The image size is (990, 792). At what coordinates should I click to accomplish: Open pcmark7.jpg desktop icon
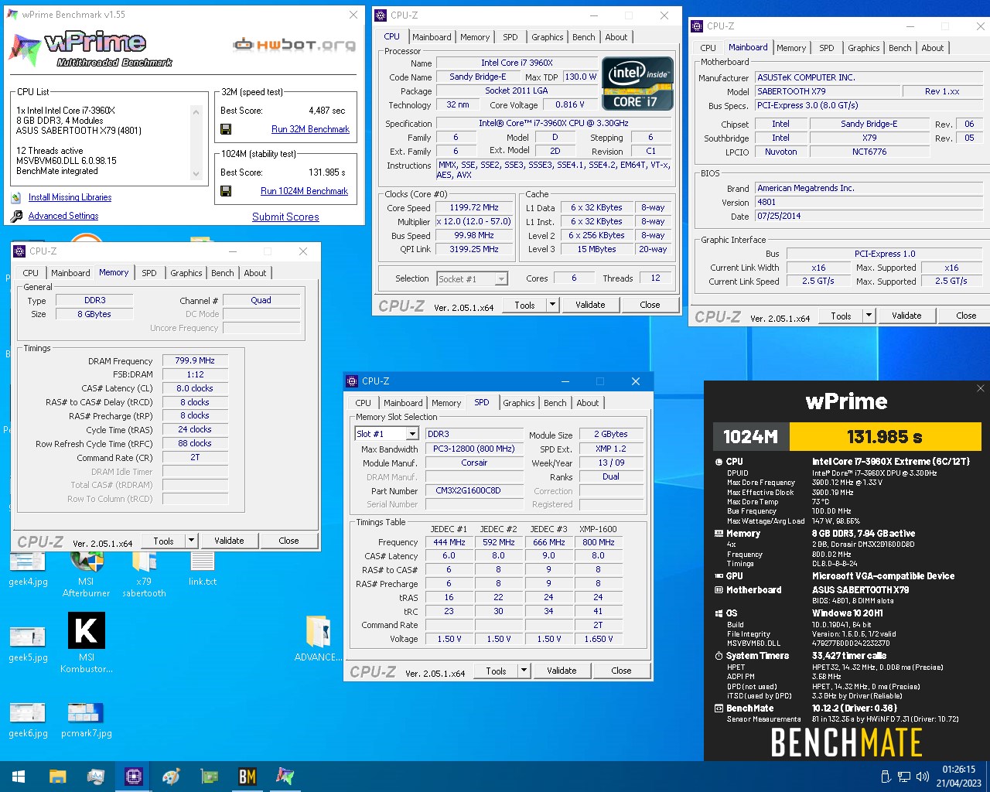[86, 719]
